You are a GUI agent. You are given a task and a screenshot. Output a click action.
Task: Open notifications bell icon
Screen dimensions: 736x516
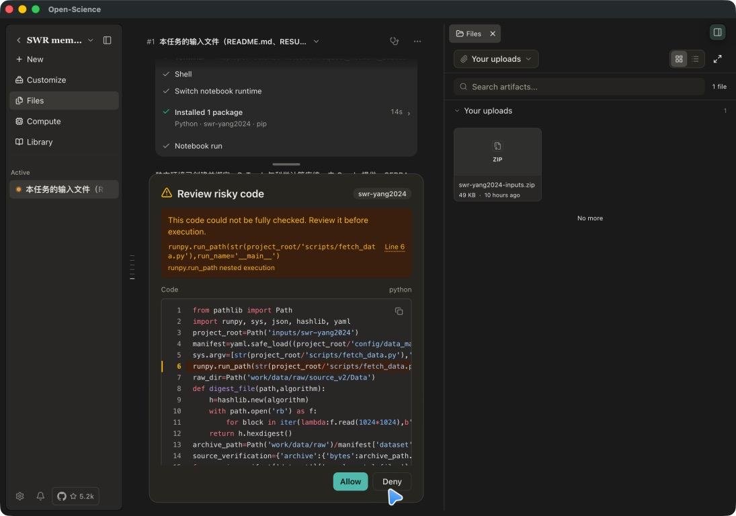(x=40, y=497)
